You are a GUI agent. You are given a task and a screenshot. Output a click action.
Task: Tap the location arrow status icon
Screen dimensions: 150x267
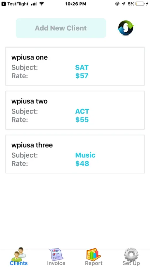click(x=124, y=4)
